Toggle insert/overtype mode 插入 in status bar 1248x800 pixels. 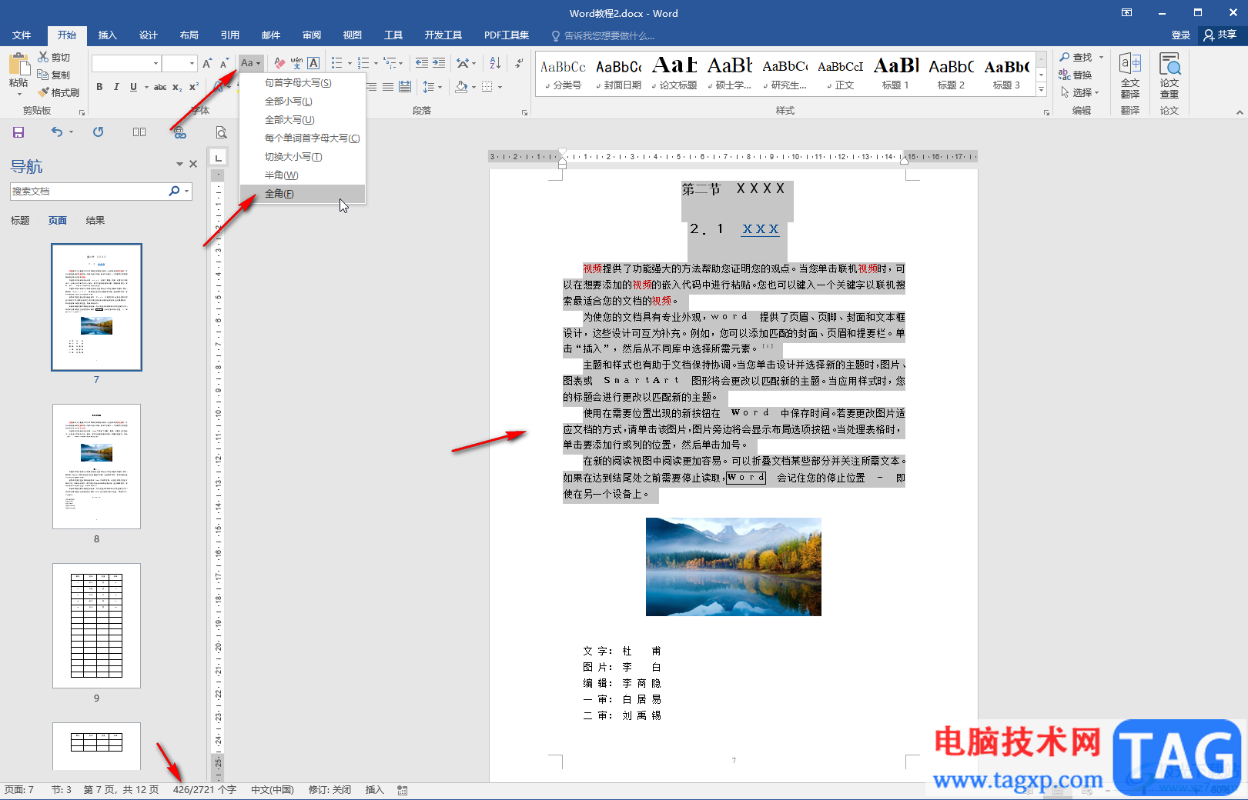[374, 790]
